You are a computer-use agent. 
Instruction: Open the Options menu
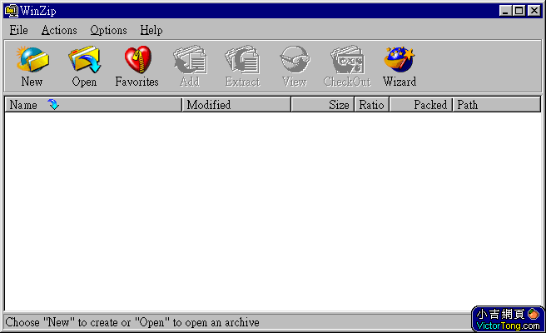(x=109, y=30)
